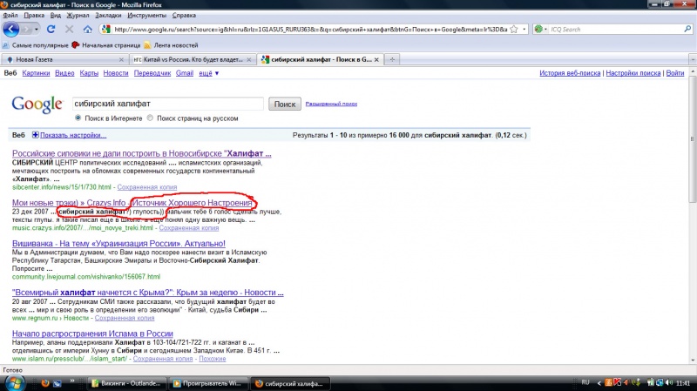The height and width of the screenshot is (391, 697).
Task: Open Лента новостей bookmarks toolbar item
Action: pyautogui.click(x=171, y=45)
